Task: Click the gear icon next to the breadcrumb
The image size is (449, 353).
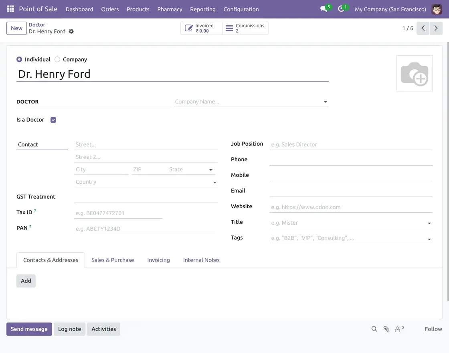Action: click(72, 31)
